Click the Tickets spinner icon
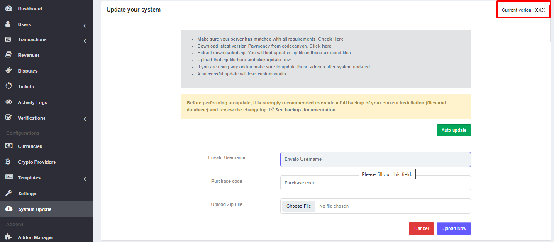The image size is (554, 242). pyautogui.click(x=8, y=87)
